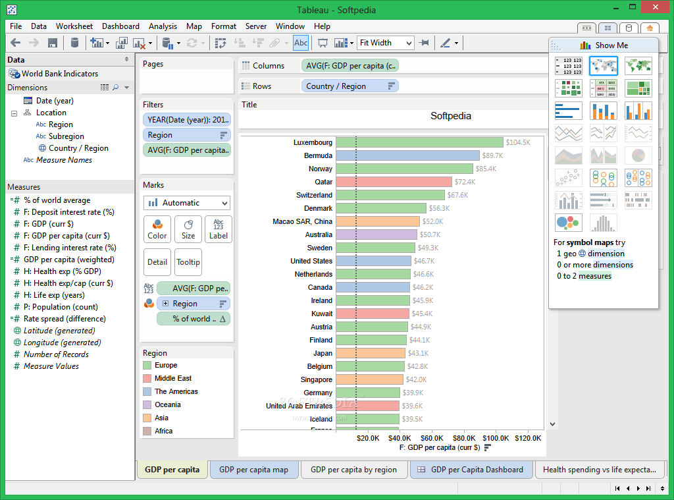
Task: Choose the treemap chart type in Show Me
Action: click(x=638, y=88)
